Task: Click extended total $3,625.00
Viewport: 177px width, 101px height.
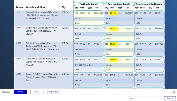Action: pyautogui.click(x=159, y=75)
